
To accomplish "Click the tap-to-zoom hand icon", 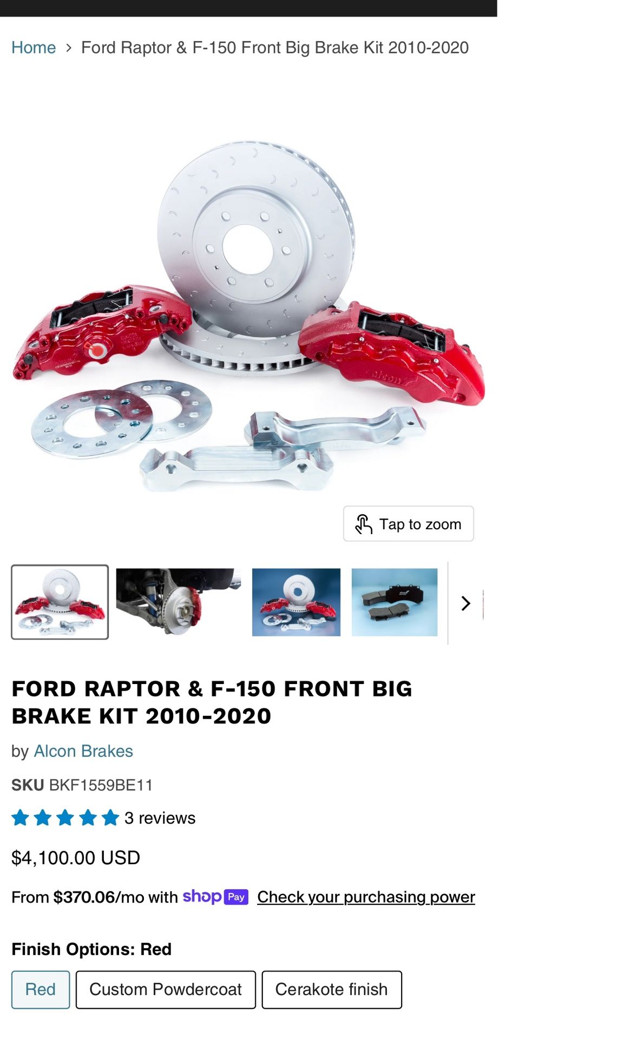I will click(x=363, y=524).
